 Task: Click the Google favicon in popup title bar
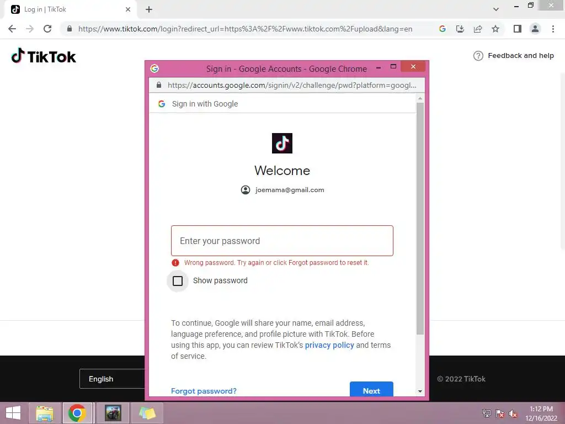coord(154,68)
